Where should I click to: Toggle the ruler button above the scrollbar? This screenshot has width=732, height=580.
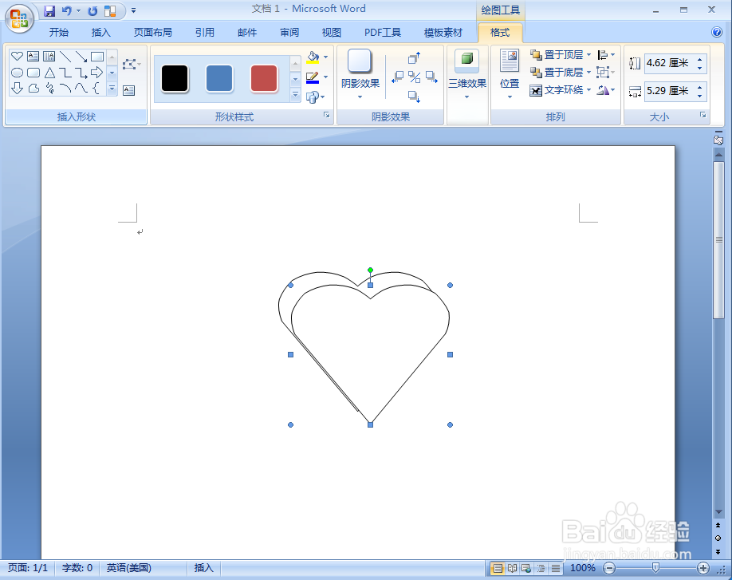tap(718, 140)
